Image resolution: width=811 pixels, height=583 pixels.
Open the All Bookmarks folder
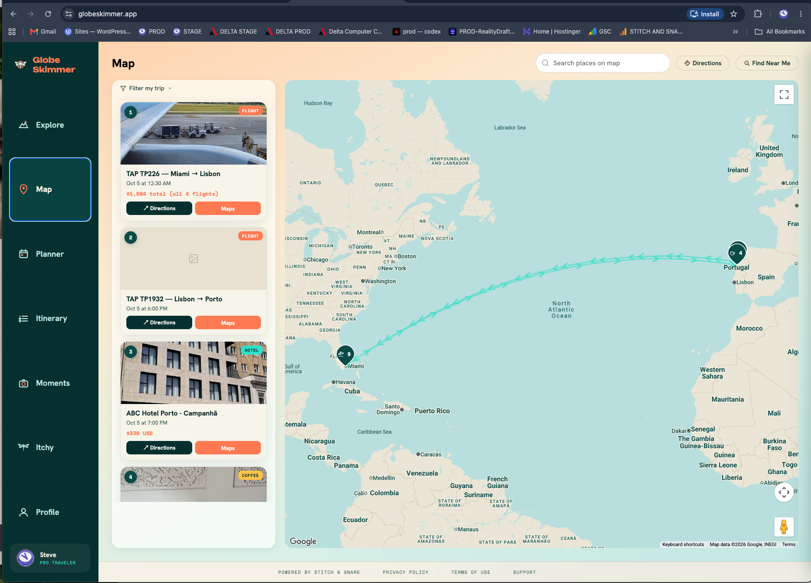coord(780,32)
